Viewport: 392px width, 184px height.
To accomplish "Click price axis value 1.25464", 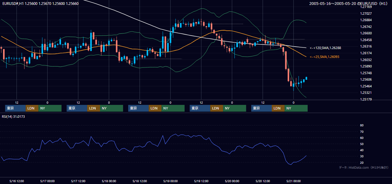I will [x=366, y=86].
